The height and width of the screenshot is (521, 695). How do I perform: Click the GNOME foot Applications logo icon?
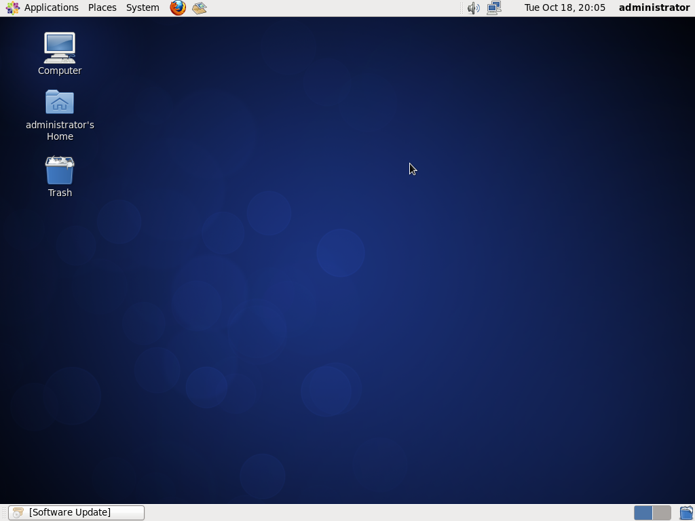click(12, 7)
